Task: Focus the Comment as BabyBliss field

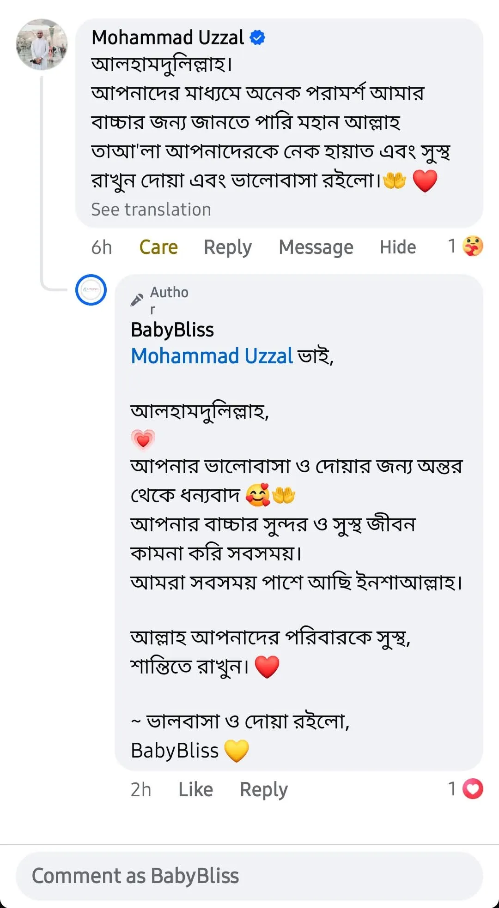Action: coord(249,876)
